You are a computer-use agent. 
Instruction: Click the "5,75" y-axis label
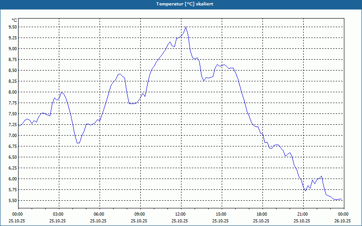pyautogui.click(x=13, y=189)
